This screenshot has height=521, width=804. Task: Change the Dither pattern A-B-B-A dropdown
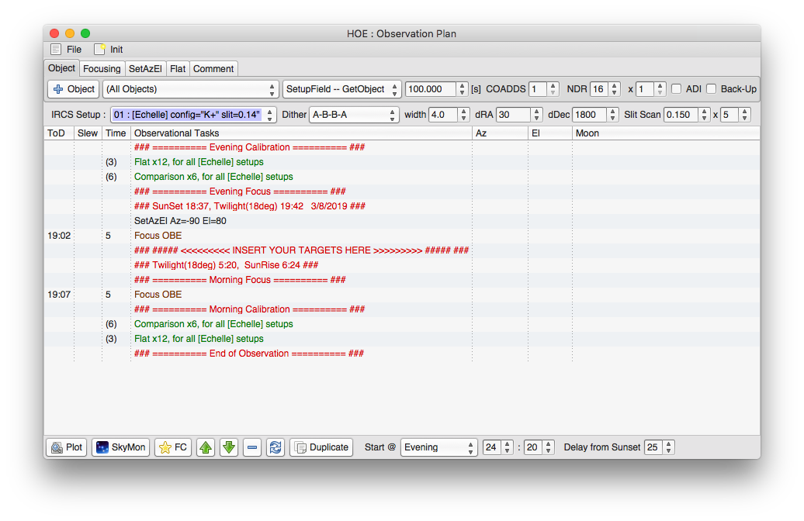click(354, 113)
